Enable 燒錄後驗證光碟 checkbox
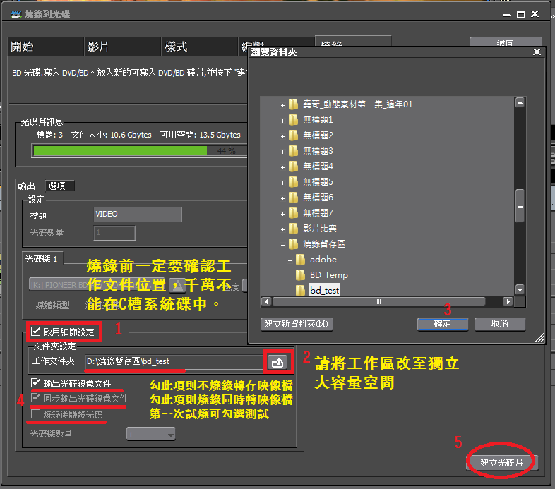 (36, 414)
